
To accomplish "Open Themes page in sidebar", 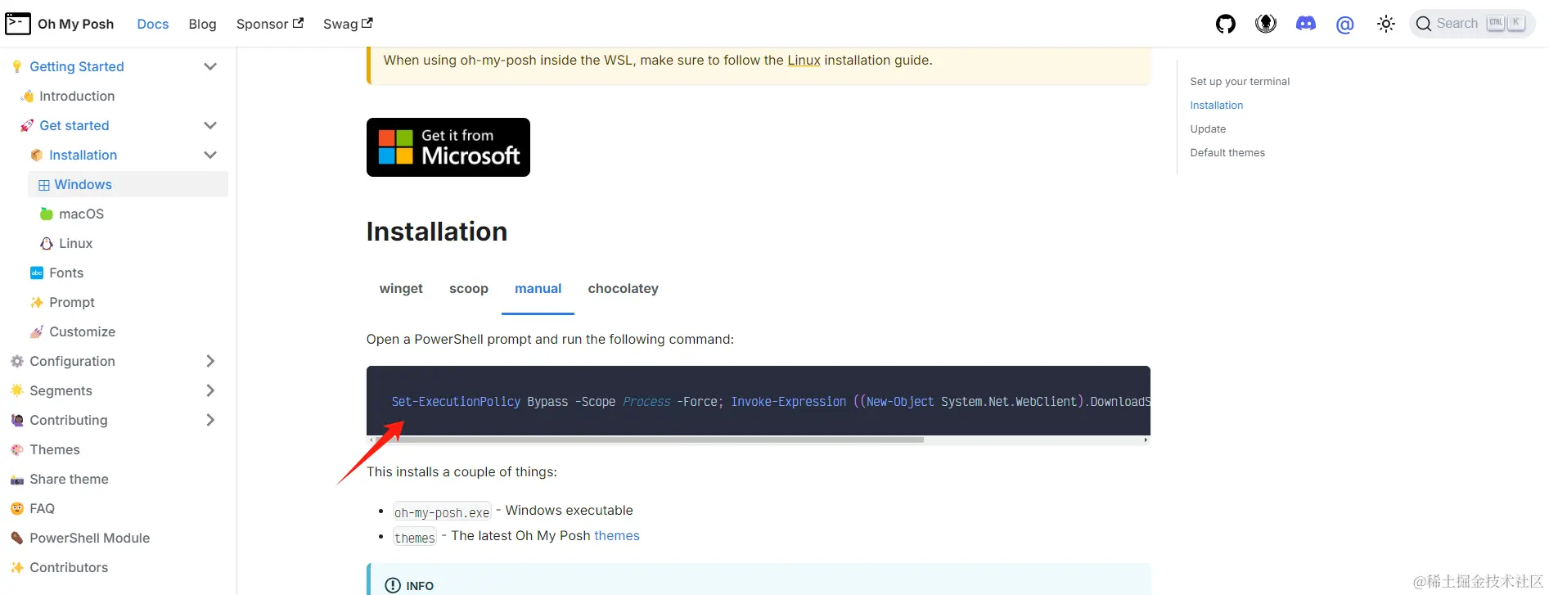I will point(55,449).
